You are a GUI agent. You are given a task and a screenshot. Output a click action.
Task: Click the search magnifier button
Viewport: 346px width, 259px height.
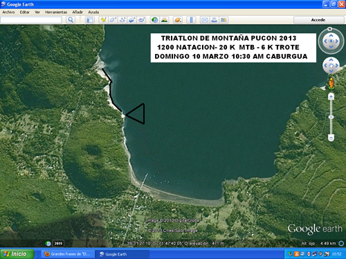(x=71, y=20)
